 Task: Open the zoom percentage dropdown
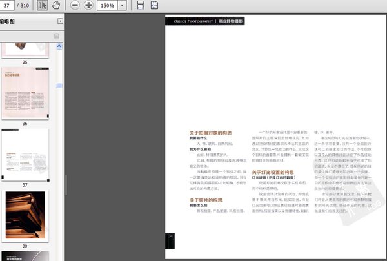pos(123,5)
